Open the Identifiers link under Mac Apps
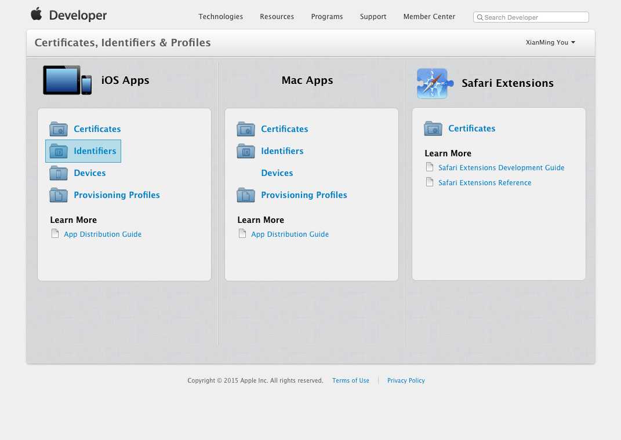Image resolution: width=621 pixels, height=440 pixels. point(282,151)
